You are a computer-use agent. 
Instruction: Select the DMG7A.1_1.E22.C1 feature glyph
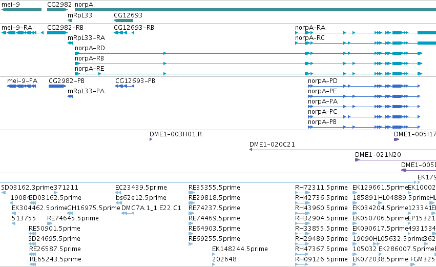coord(128,213)
